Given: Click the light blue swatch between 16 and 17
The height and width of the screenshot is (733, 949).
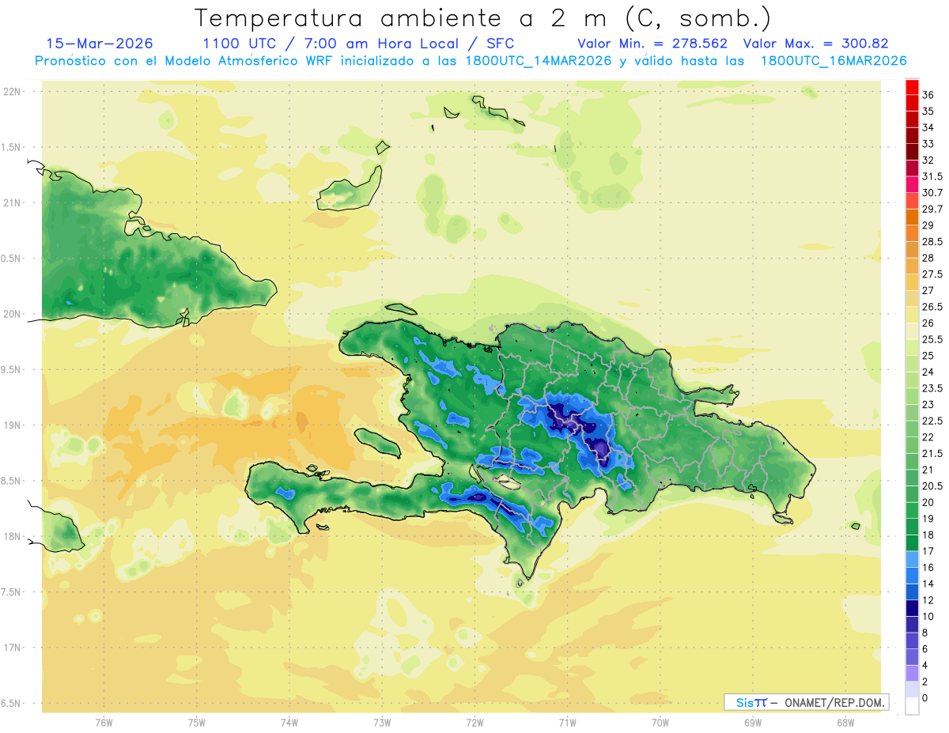Looking at the screenshot, I should coord(912,559).
